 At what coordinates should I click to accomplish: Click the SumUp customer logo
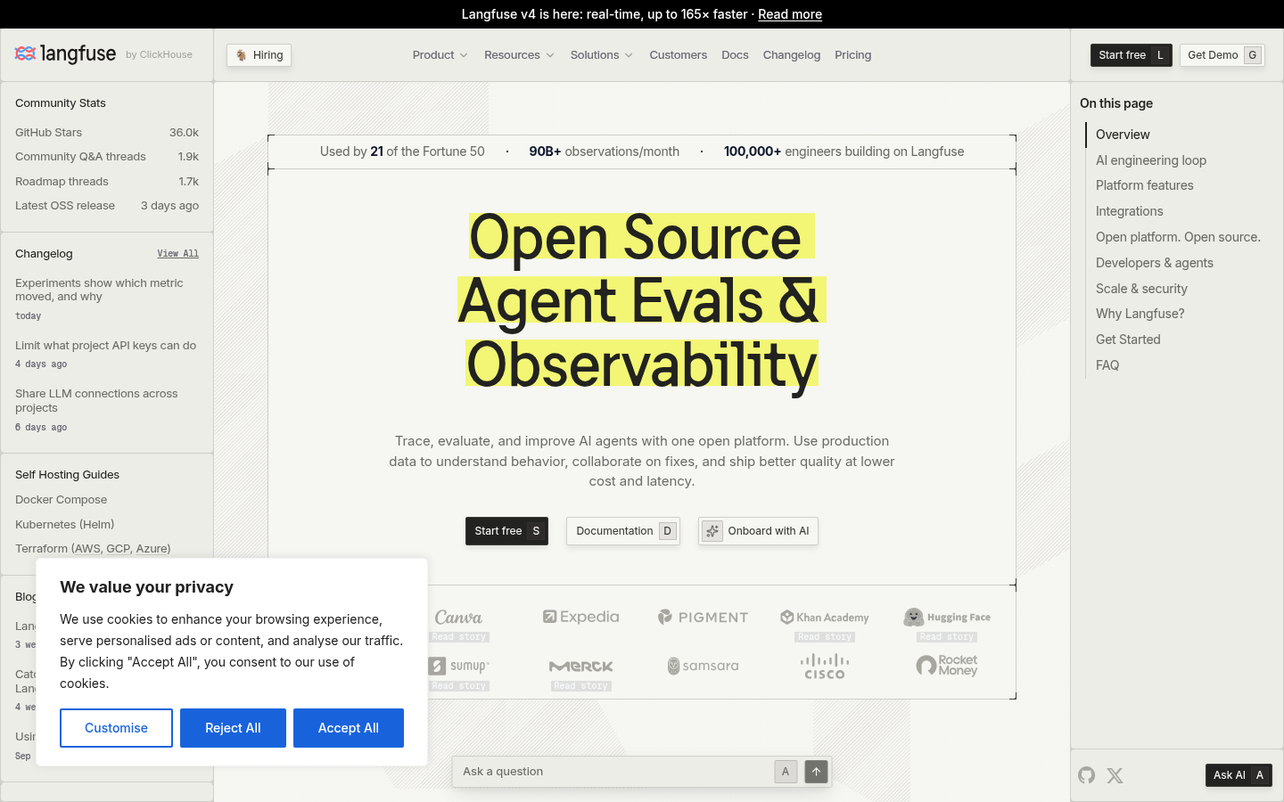pyautogui.click(x=458, y=666)
